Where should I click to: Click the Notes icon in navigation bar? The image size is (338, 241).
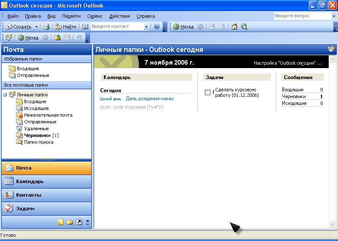pyautogui.click(x=60, y=222)
